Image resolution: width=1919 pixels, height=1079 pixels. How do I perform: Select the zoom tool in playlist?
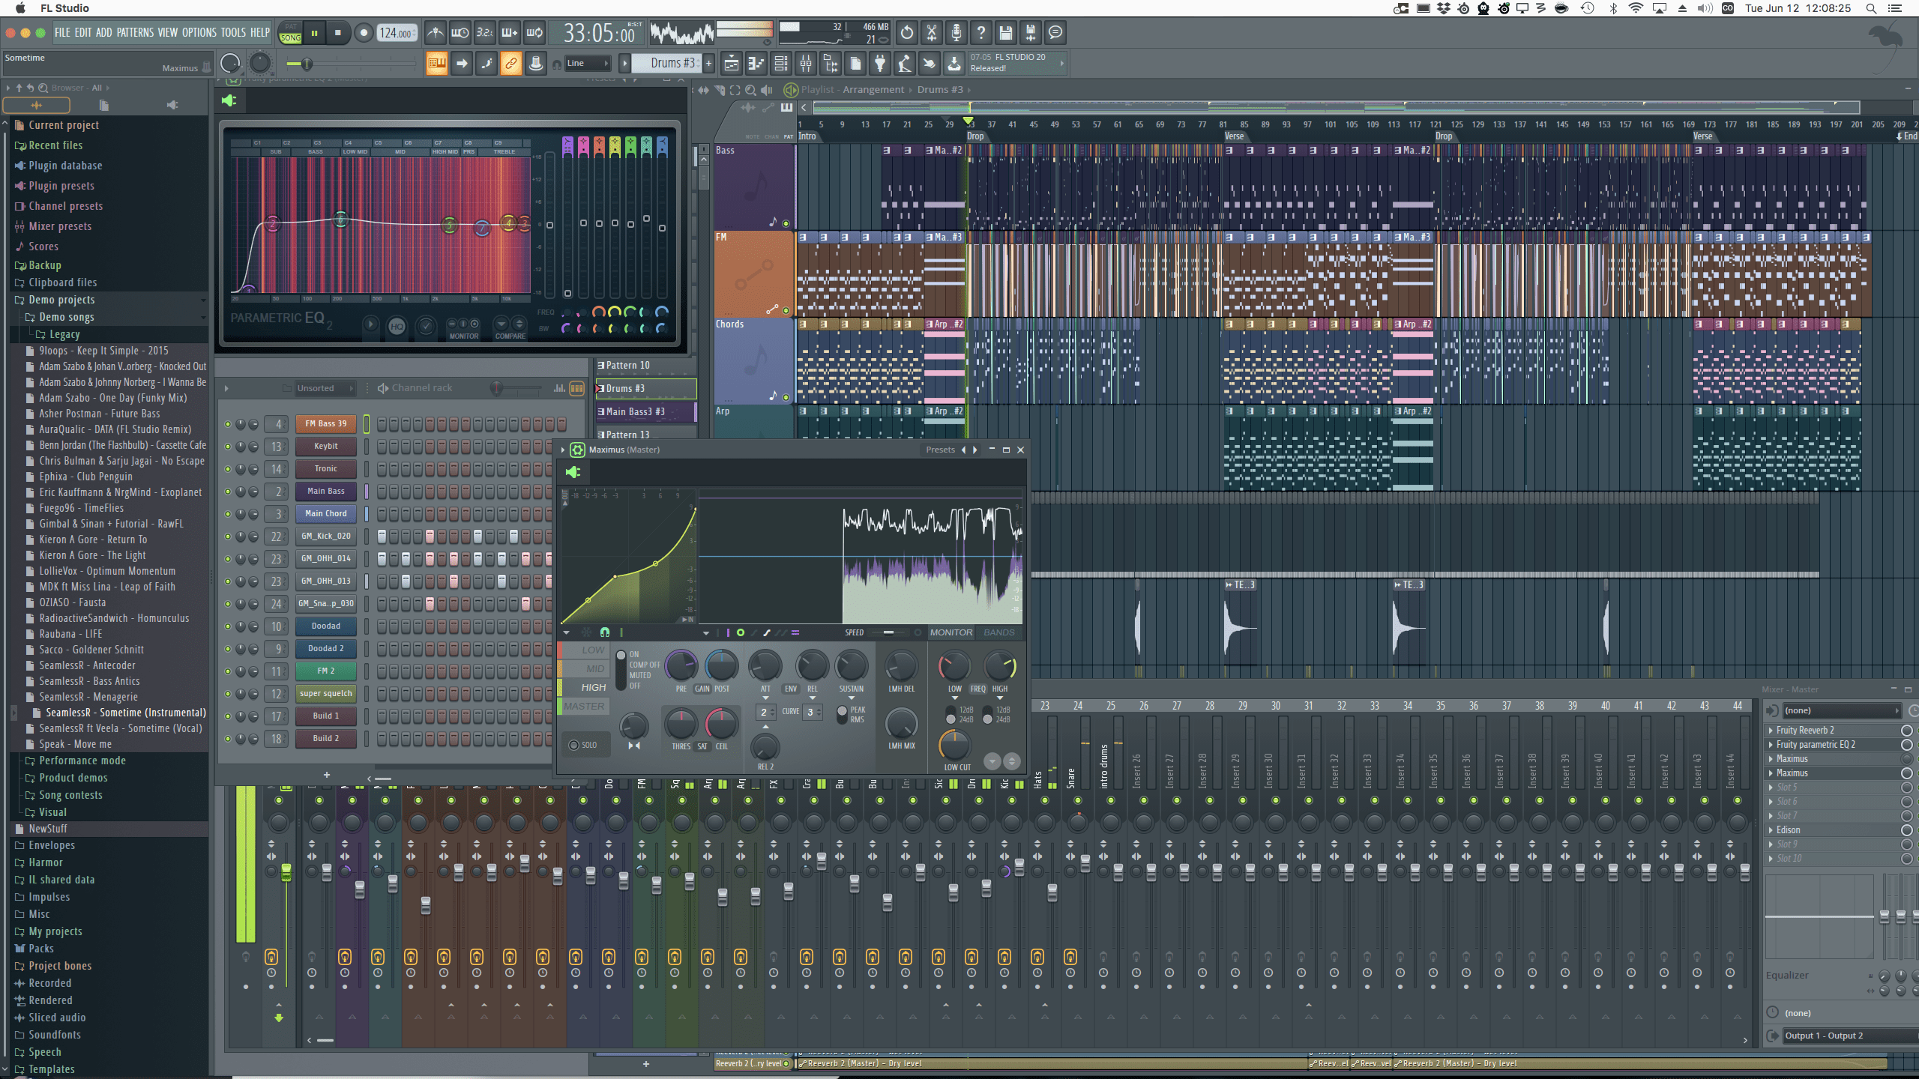coord(751,90)
